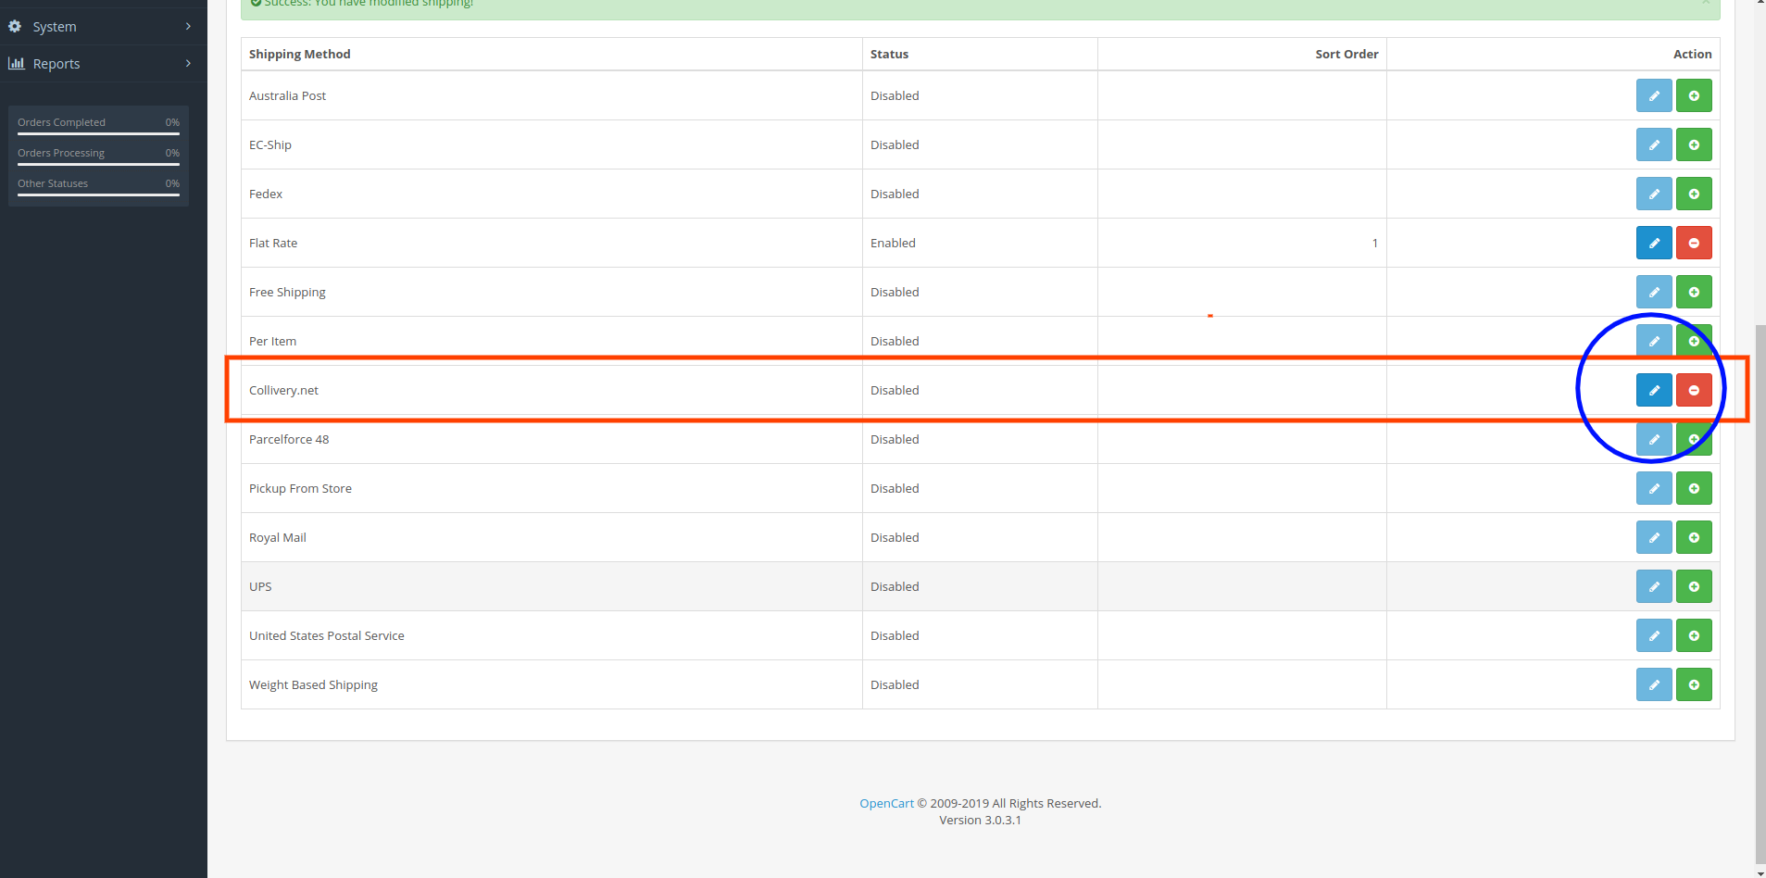Edit the Australia Post shipping method

coord(1653,95)
